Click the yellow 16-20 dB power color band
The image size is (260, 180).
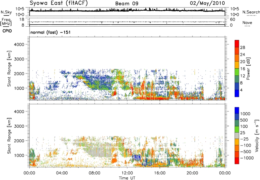point(237,65)
